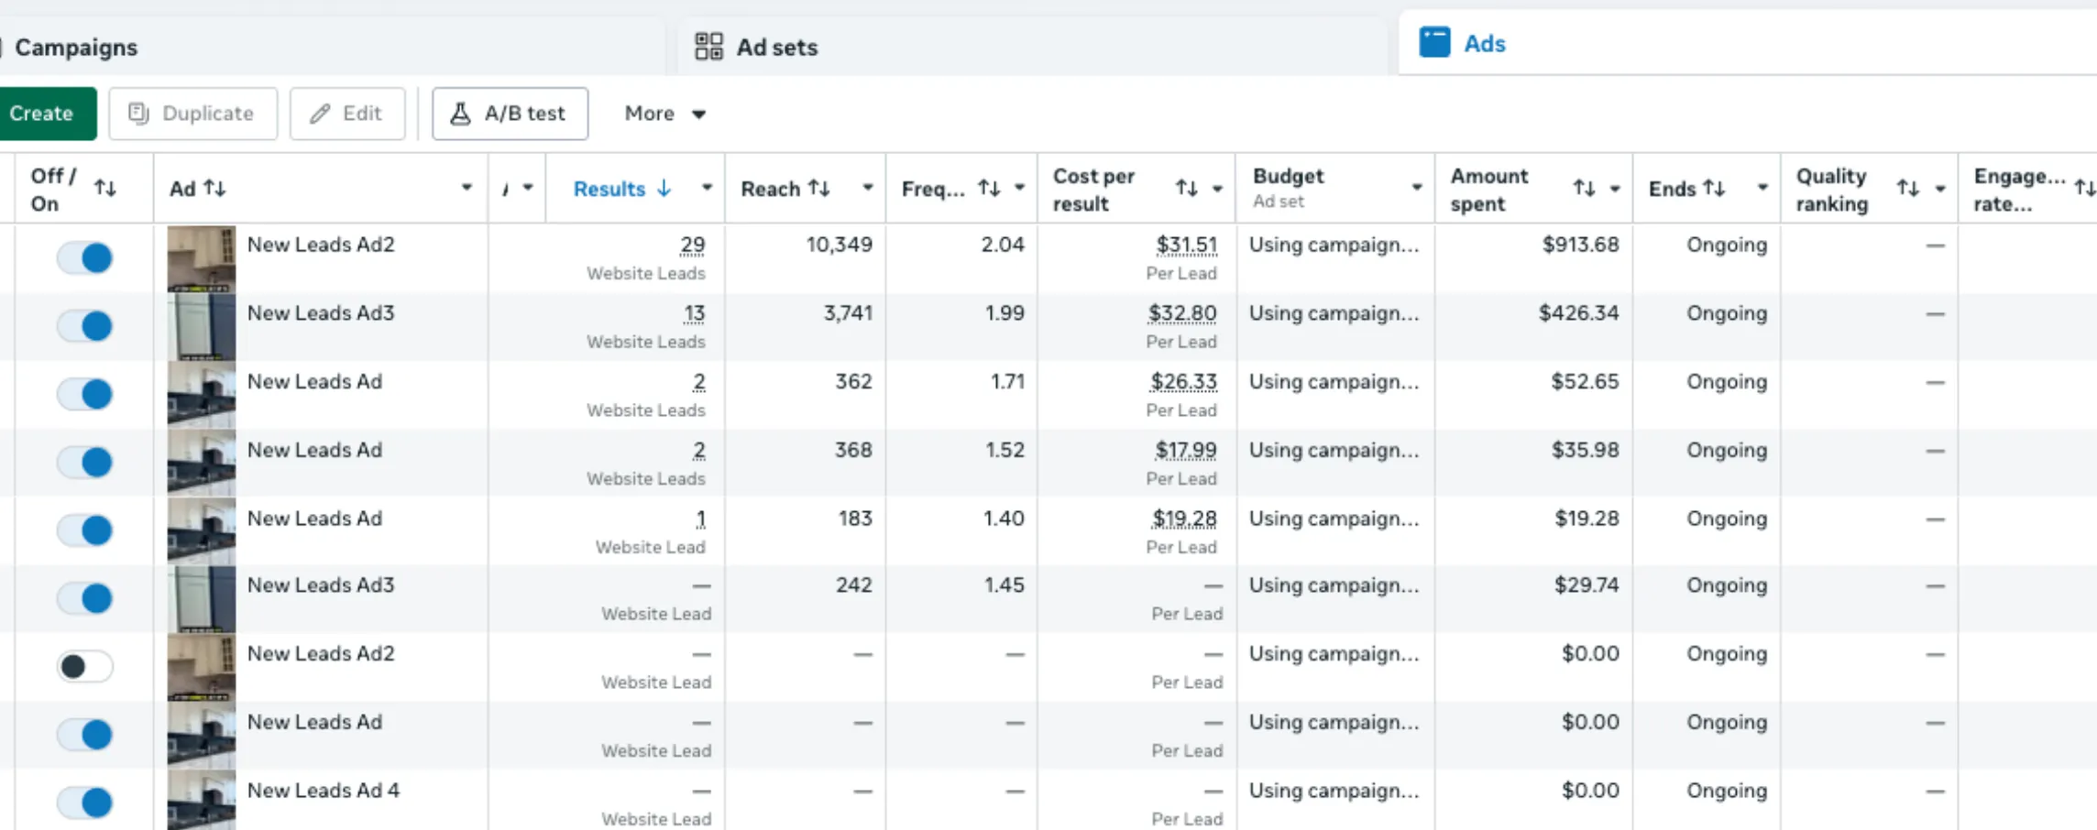The image size is (2097, 830).
Task: Sort by Reach column arrows
Action: pos(819,188)
